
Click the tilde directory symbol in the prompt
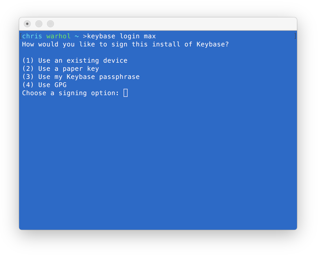tap(77, 36)
